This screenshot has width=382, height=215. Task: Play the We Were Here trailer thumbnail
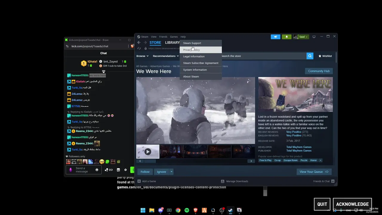point(148,152)
